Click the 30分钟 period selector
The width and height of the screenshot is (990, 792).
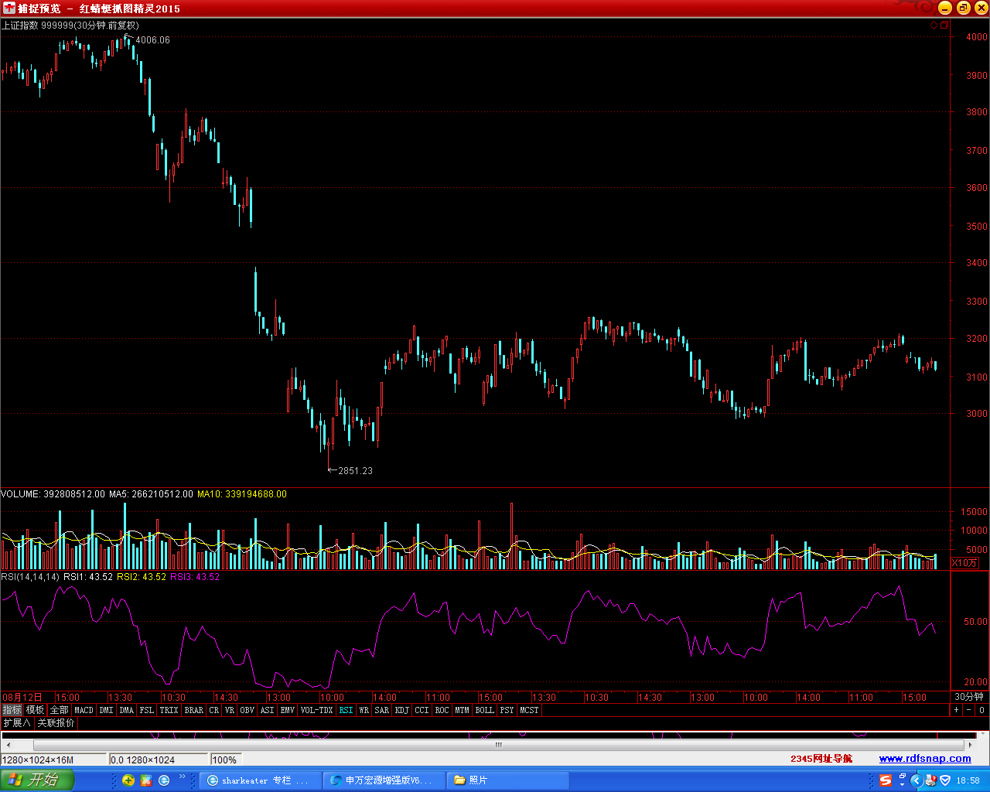click(x=969, y=697)
